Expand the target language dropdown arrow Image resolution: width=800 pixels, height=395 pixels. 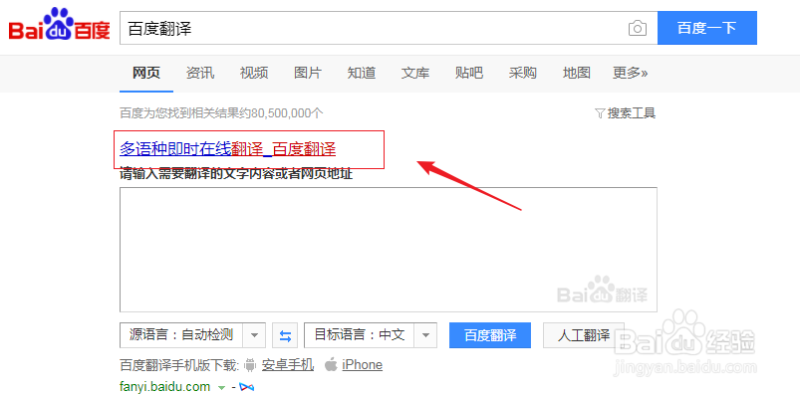click(426, 335)
